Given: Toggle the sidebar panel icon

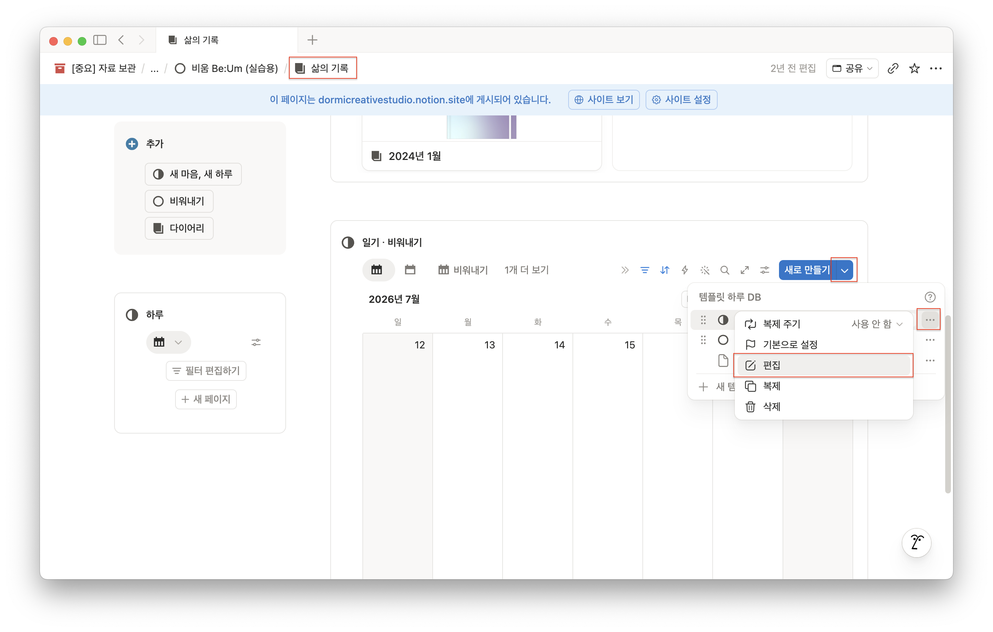Looking at the screenshot, I should pos(100,40).
